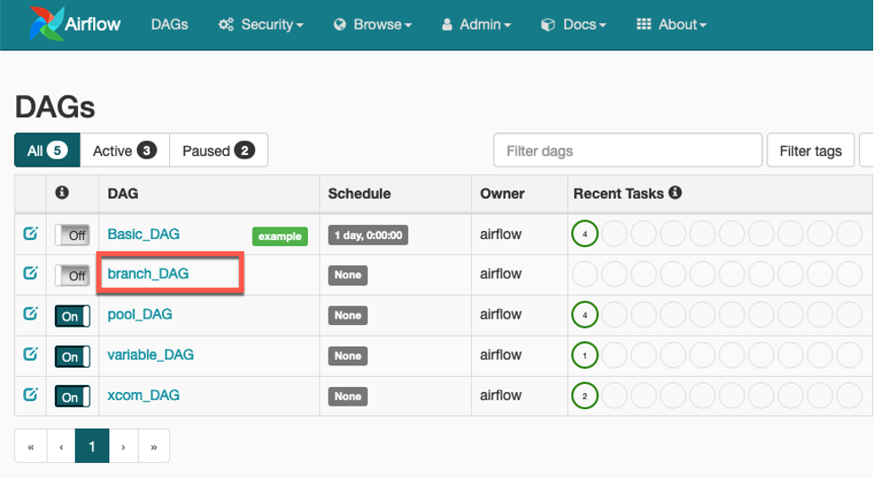Click success task count circle for pool_DAG

[x=585, y=314]
